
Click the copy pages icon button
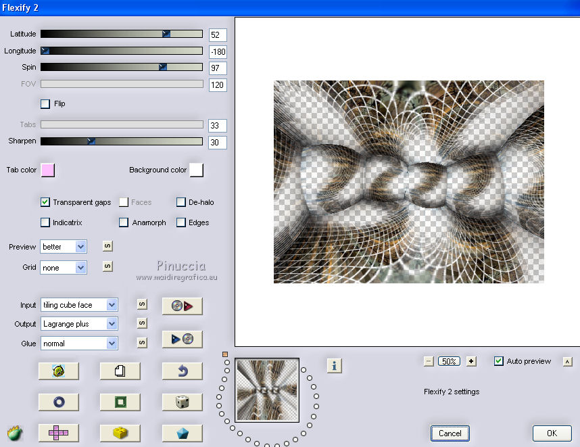pos(120,371)
